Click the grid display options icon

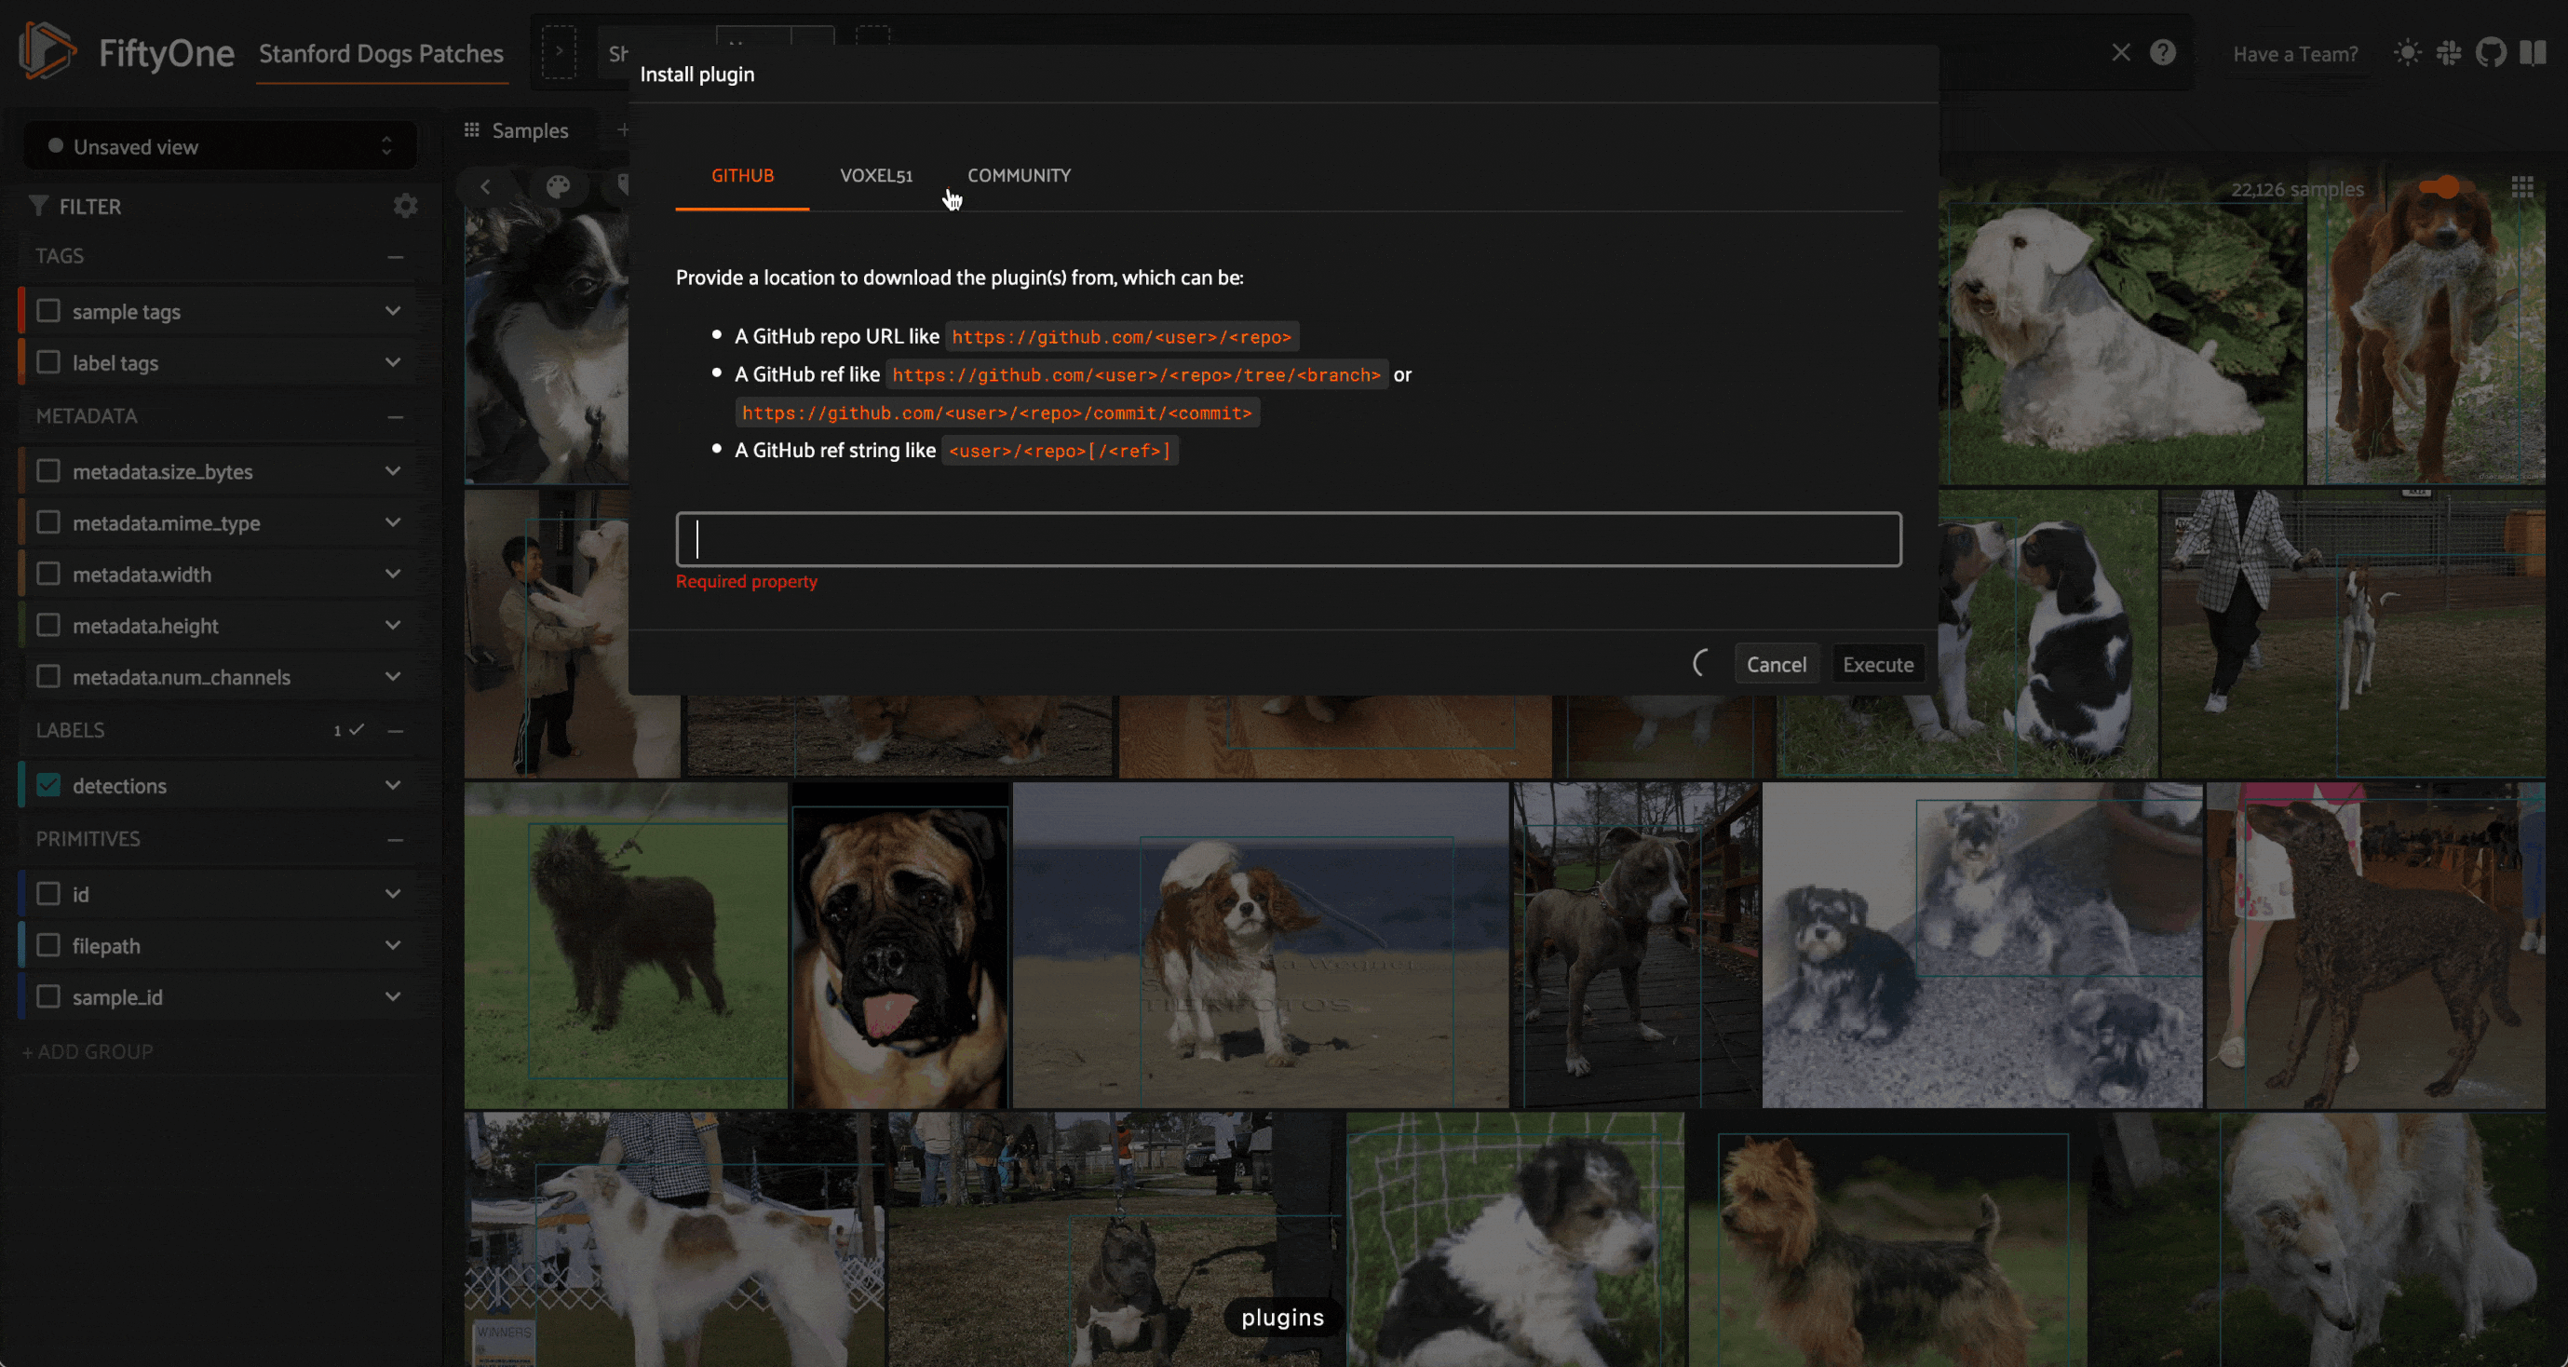tap(2522, 187)
